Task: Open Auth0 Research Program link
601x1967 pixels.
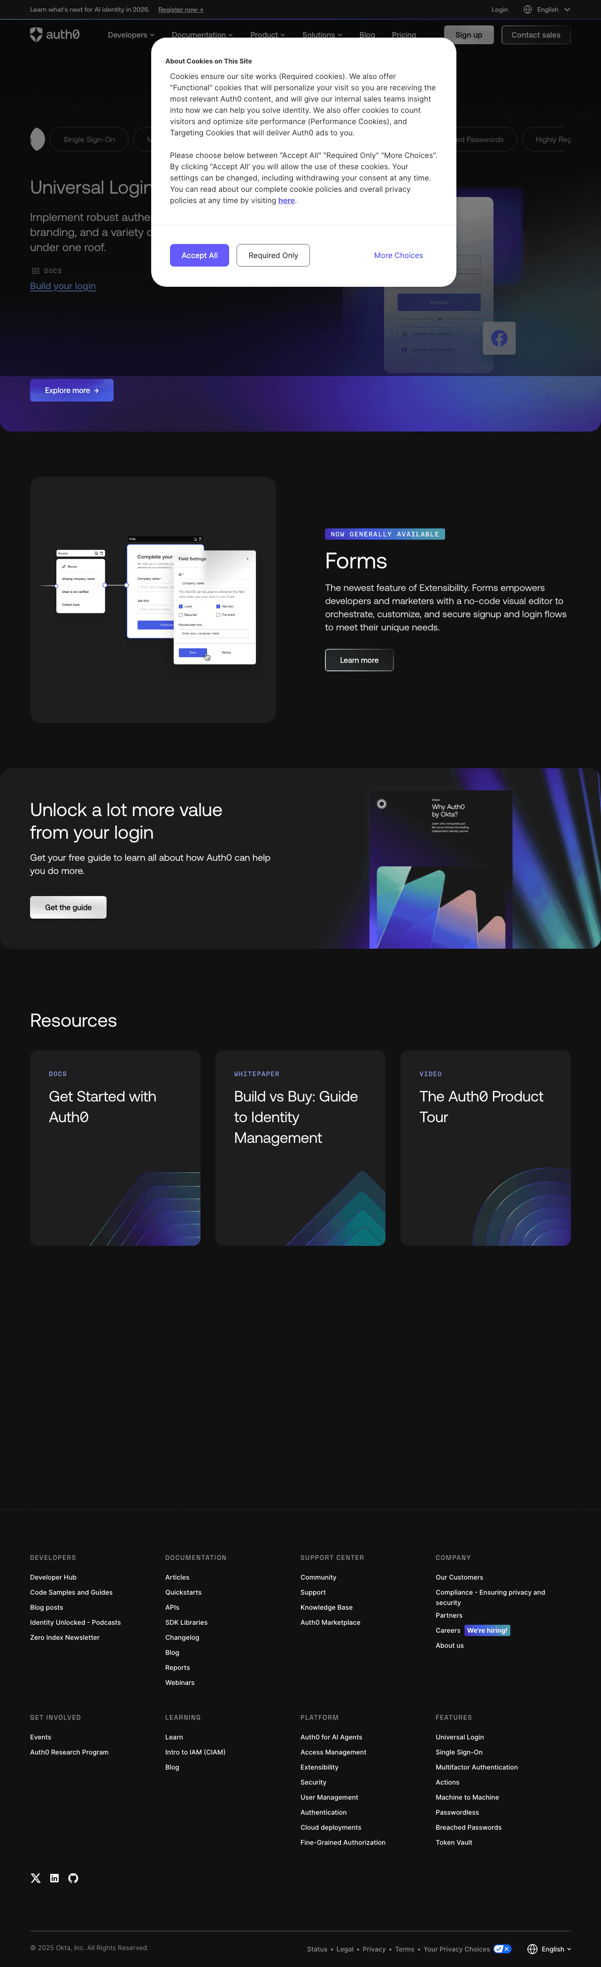Action: coord(69,1753)
